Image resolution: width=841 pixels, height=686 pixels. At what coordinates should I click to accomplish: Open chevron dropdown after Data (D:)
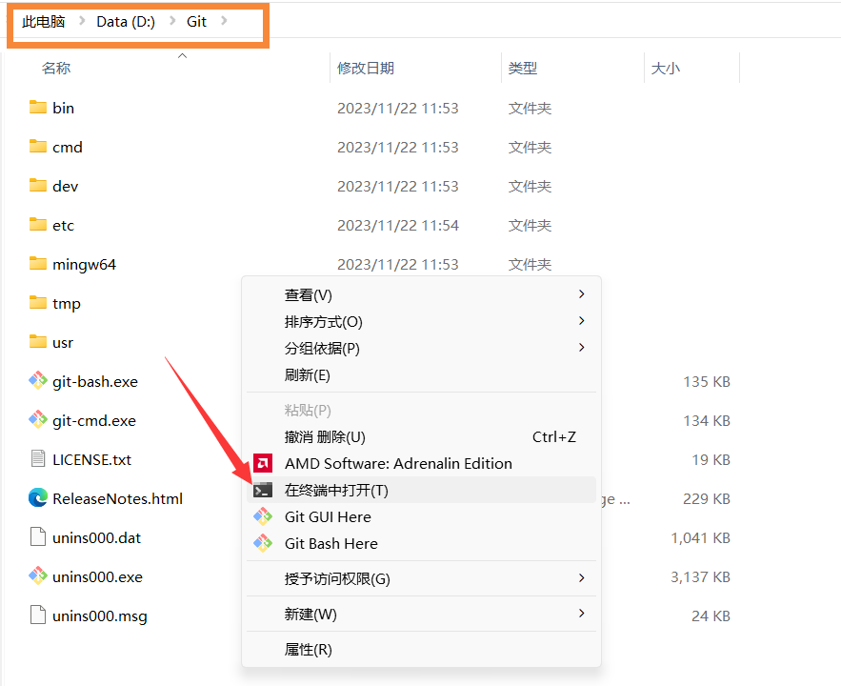pyautogui.click(x=172, y=21)
